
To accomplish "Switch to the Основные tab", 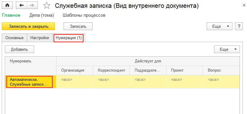I will pyautogui.click(x=15, y=38).
